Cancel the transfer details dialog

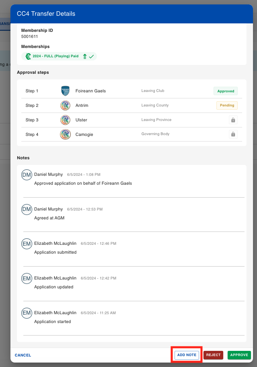[23, 355]
